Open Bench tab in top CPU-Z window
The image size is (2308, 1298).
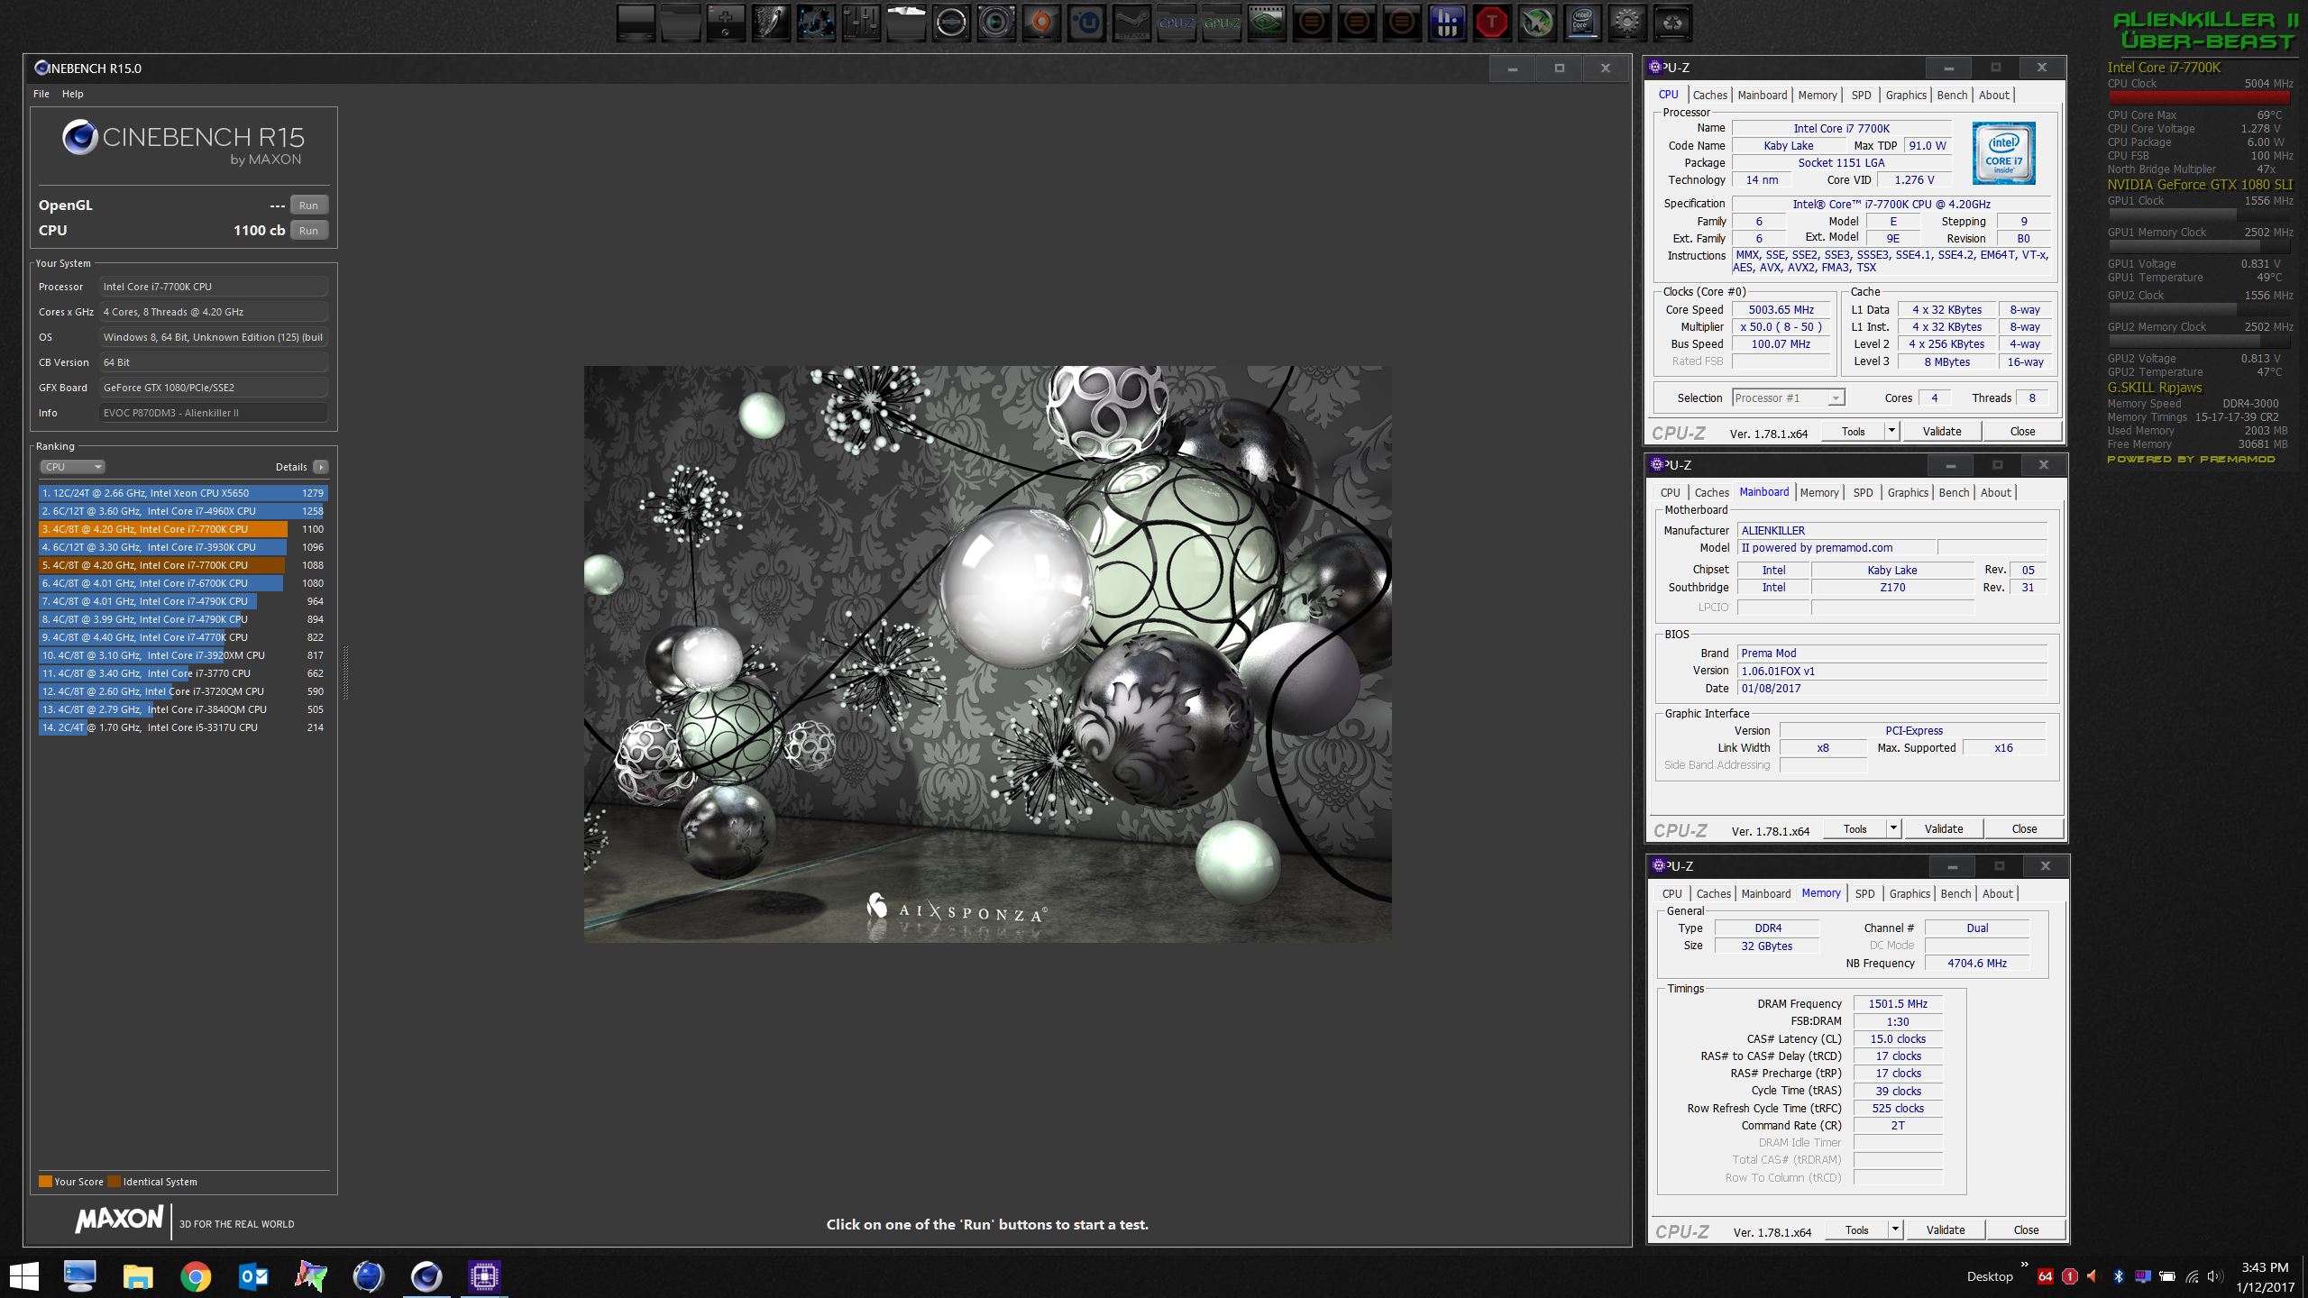point(1952,95)
